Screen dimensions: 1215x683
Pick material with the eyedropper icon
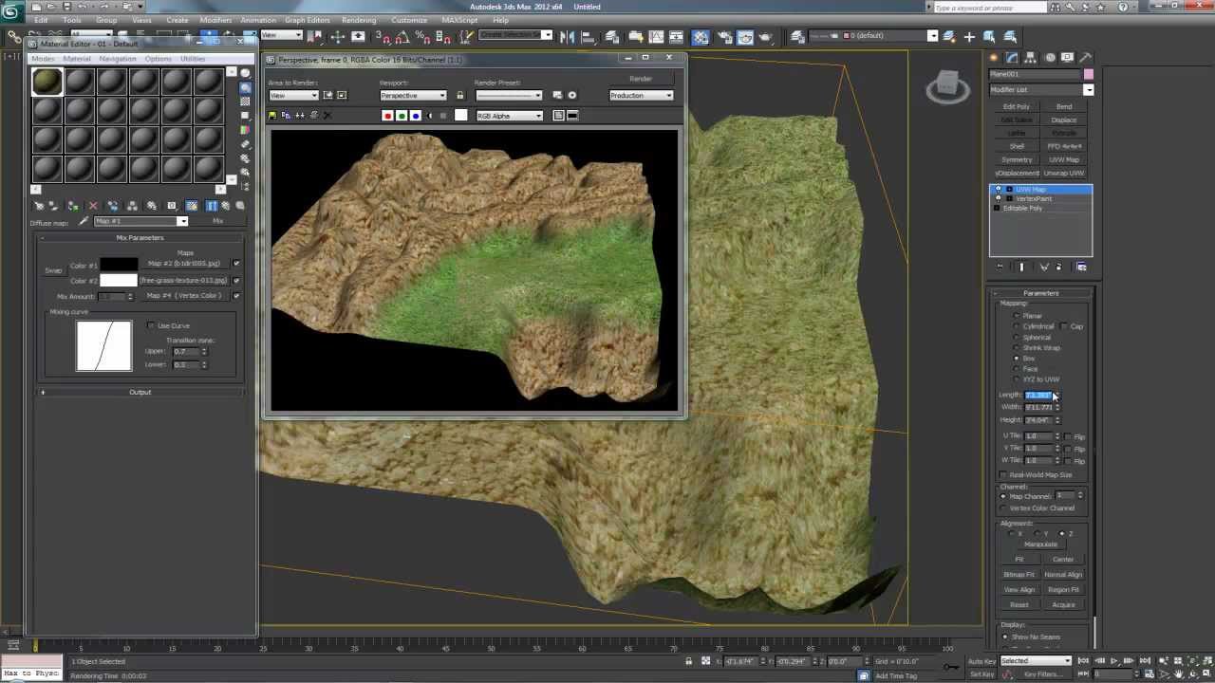(x=83, y=221)
